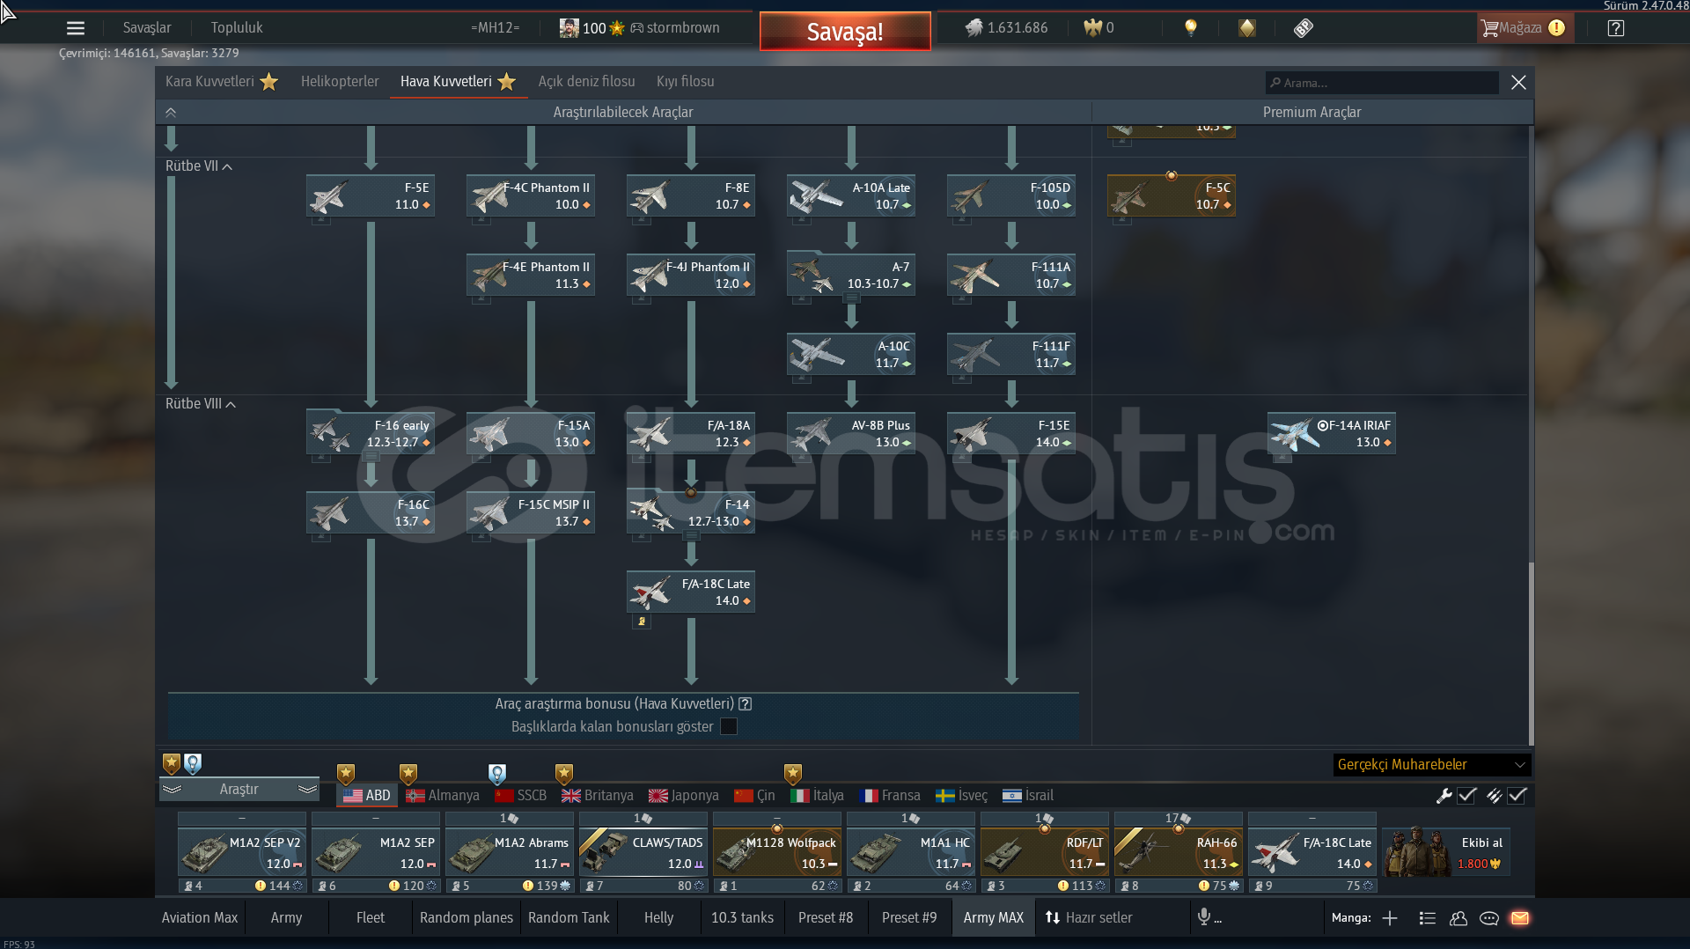Screen dimensions: 1690x949
Task: Click the stormbrown player name
Action: click(683, 28)
